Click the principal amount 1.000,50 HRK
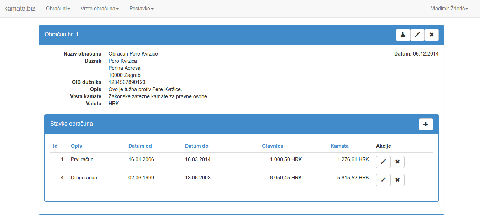Viewport: 480px width, 220px height. point(286,159)
